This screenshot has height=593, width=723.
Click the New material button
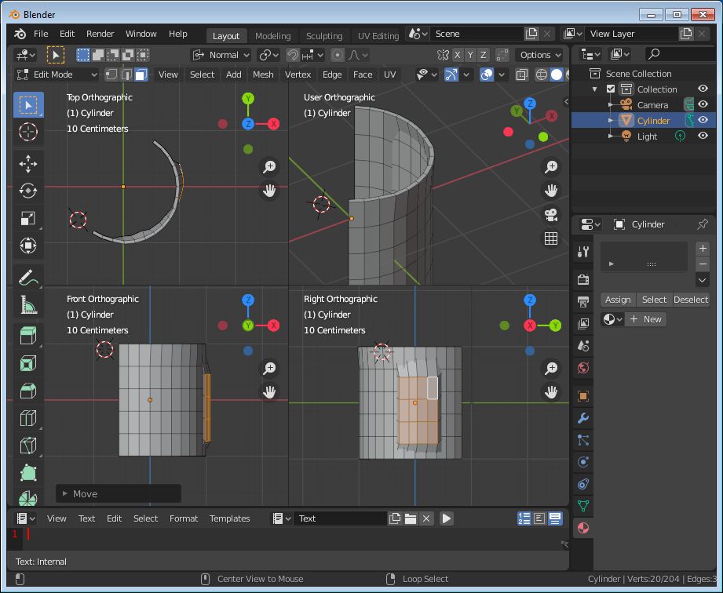(x=645, y=319)
